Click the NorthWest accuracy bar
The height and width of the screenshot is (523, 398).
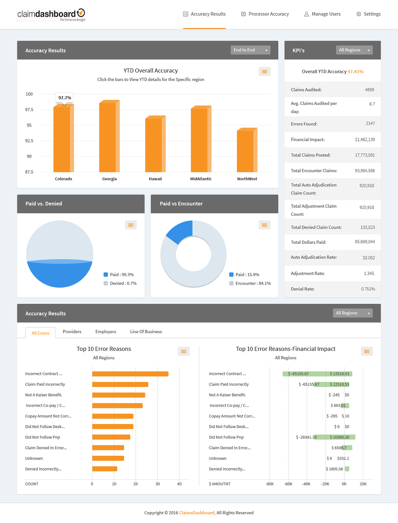pyautogui.click(x=247, y=150)
